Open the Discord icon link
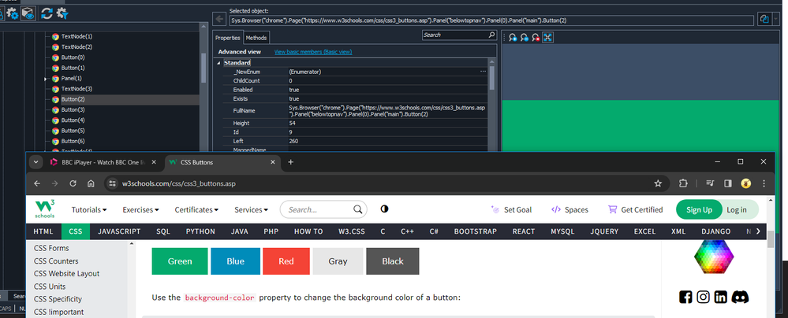Screen dimensions: 788x318 pyautogui.click(x=739, y=297)
